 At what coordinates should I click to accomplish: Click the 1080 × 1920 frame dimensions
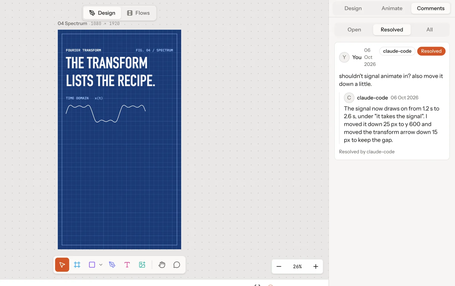[x=105, y=24]
